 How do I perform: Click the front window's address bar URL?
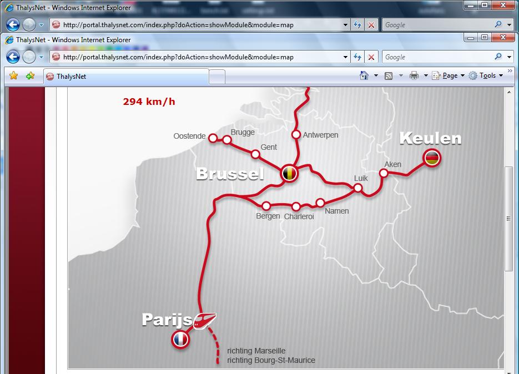pyautogui.click(x=178, y=57)
